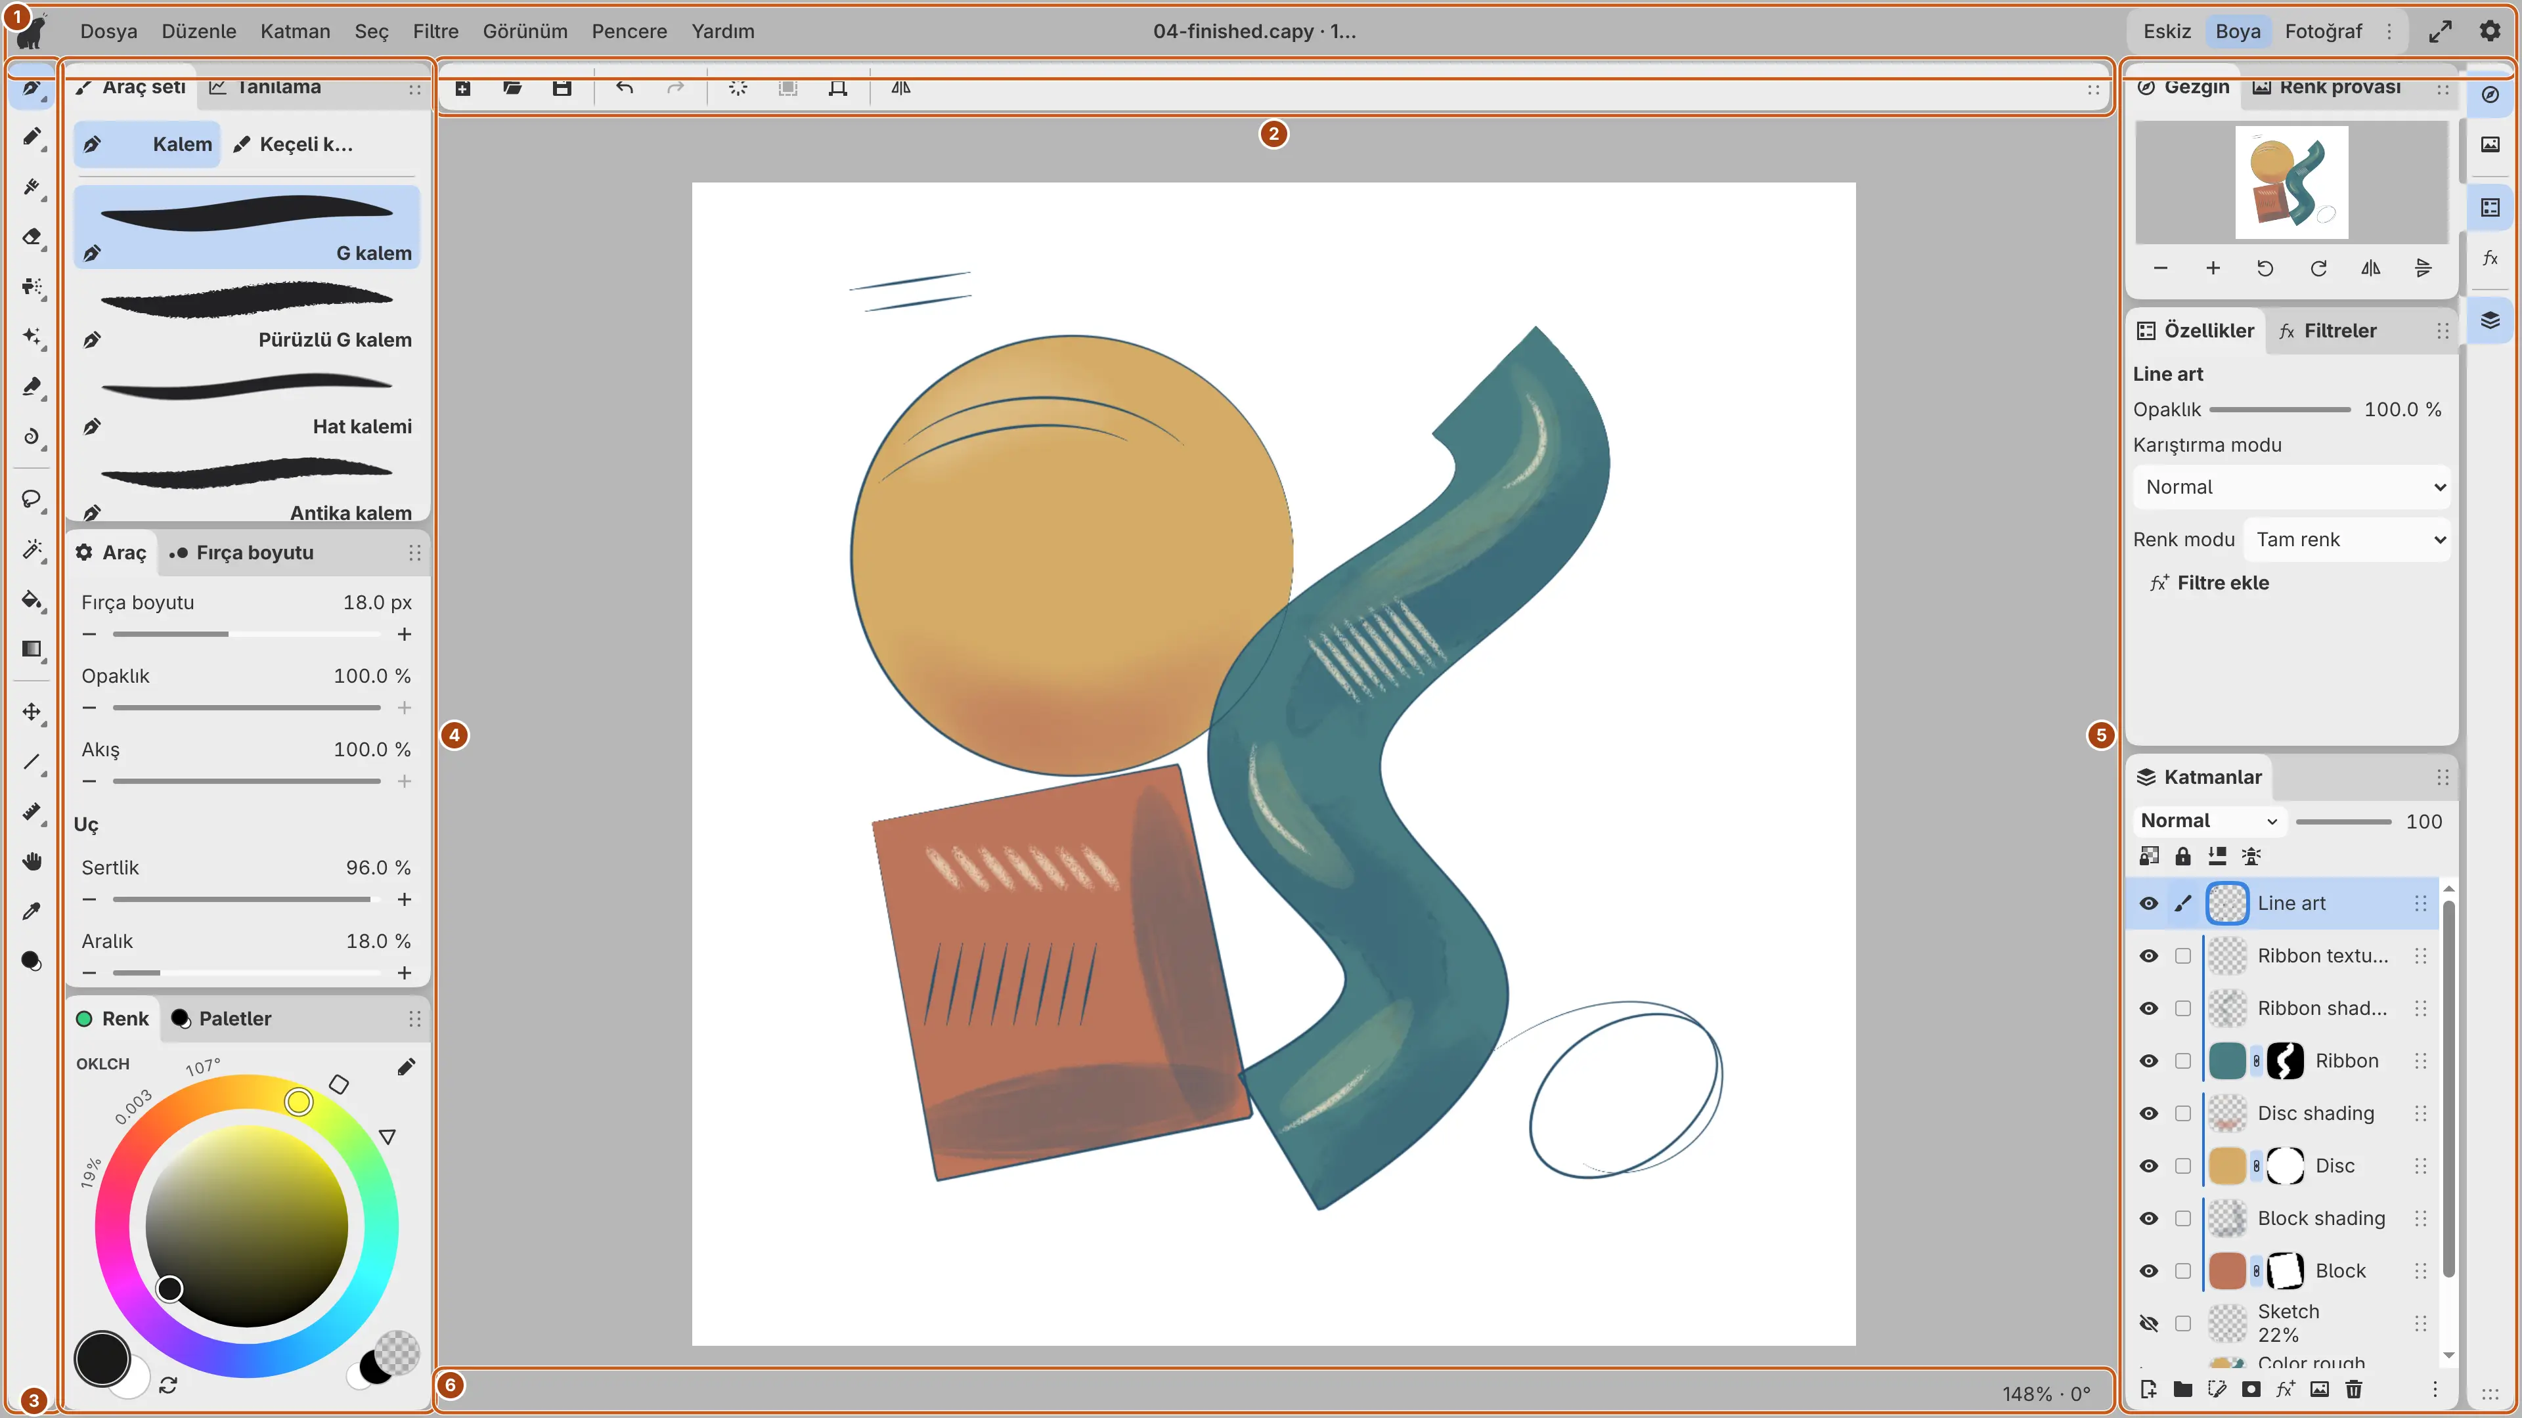
Task: Click the flip canvas horizontally toolbar icon
Action: (900, 88)
